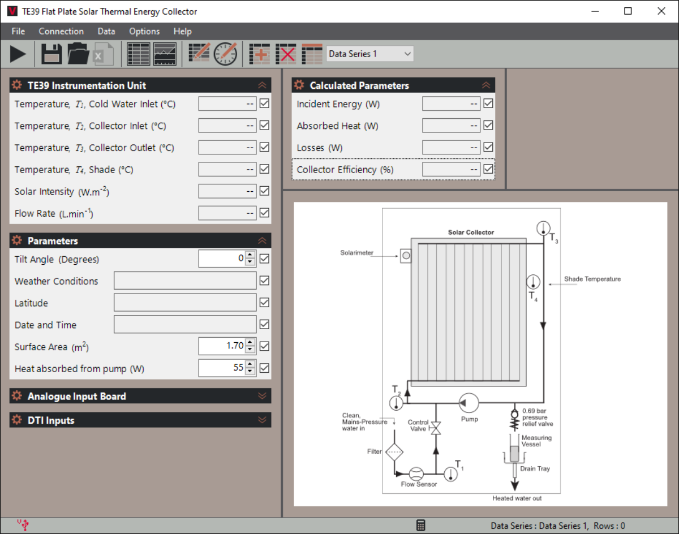The height and width of the screenshot is (534, 679).
Task: Toggle the Collector Efficiency checkbox
Action: 488,169
